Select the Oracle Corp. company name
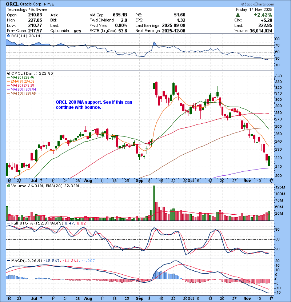Image resolution: width=291 pixels, height=302 pixels. coord(31,4)
